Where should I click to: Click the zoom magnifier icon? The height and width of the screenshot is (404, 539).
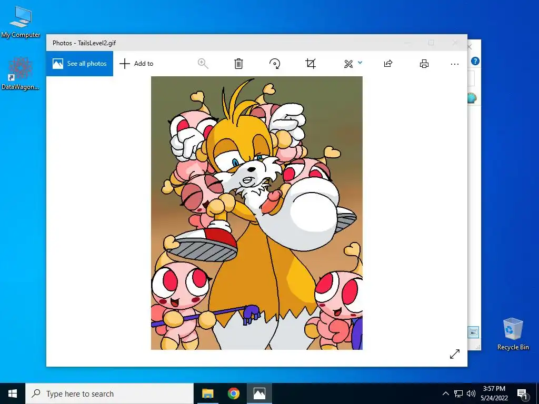pos(203,64)
